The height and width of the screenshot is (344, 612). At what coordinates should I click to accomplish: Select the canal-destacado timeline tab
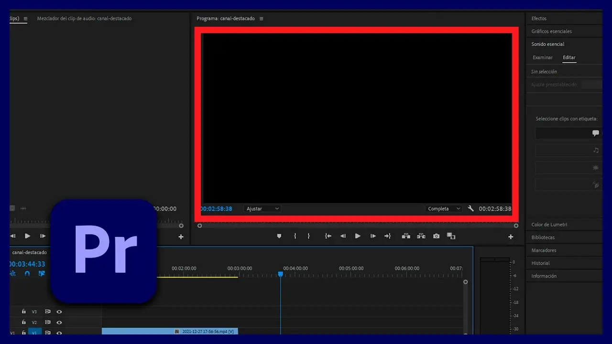30,252
